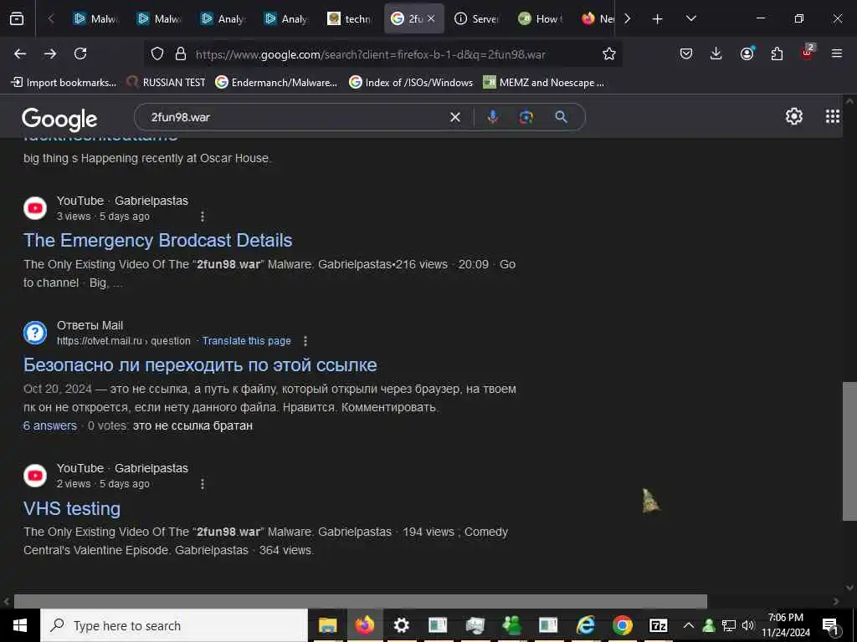857x642 pixels.
Task: Reload the page
Action: [80, 53]
